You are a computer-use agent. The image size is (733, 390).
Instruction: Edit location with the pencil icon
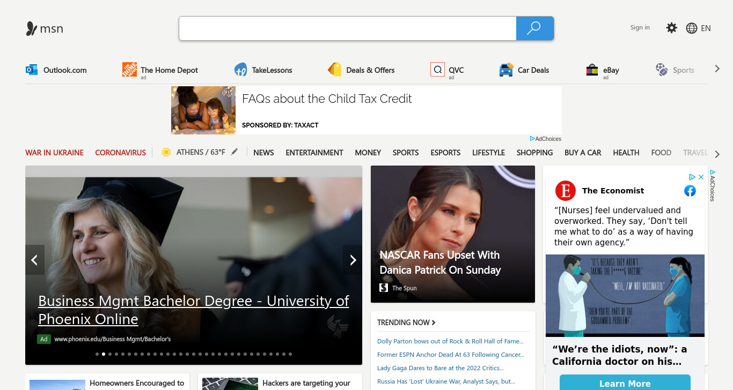click(x=234, y=152)
